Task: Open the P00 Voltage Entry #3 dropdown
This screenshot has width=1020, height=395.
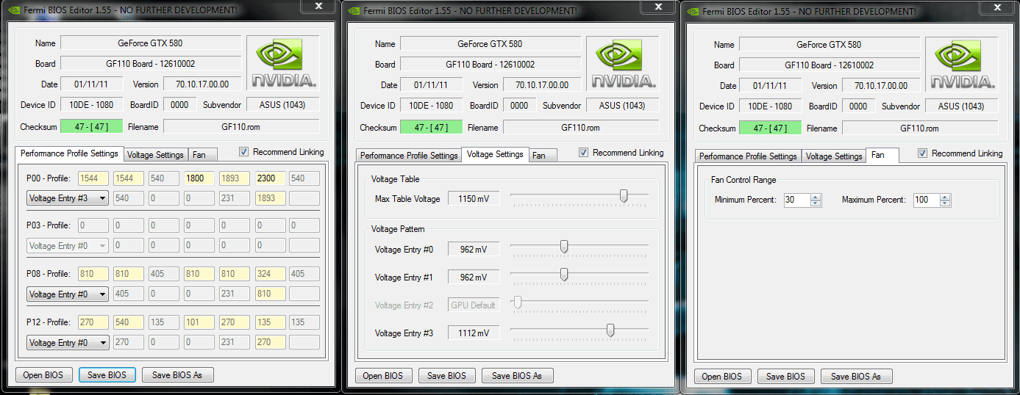Action: pyautogui.click(x=68, y=197)
